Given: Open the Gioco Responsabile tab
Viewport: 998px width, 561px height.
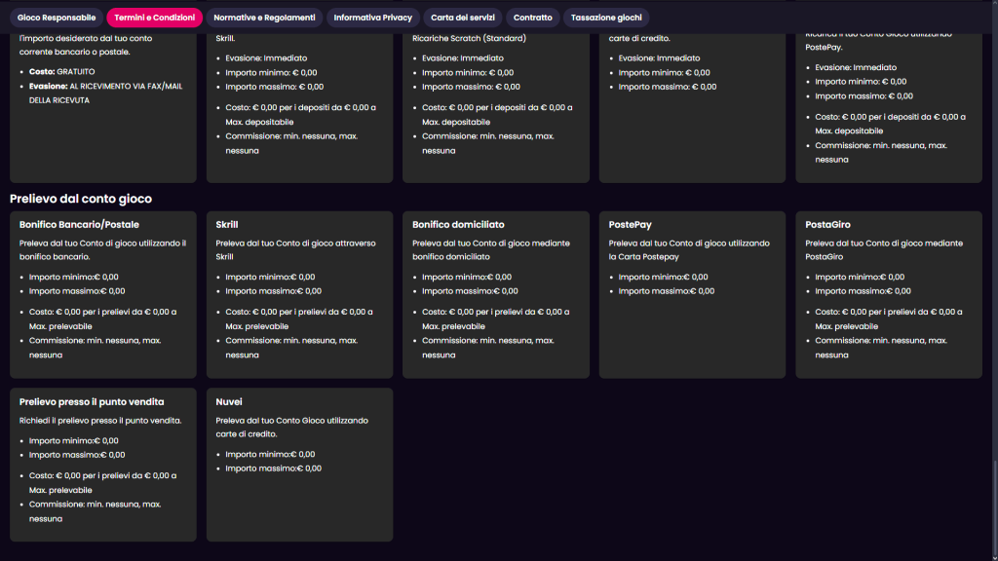Looking at the screenshot, I should (x=57, y=18).
